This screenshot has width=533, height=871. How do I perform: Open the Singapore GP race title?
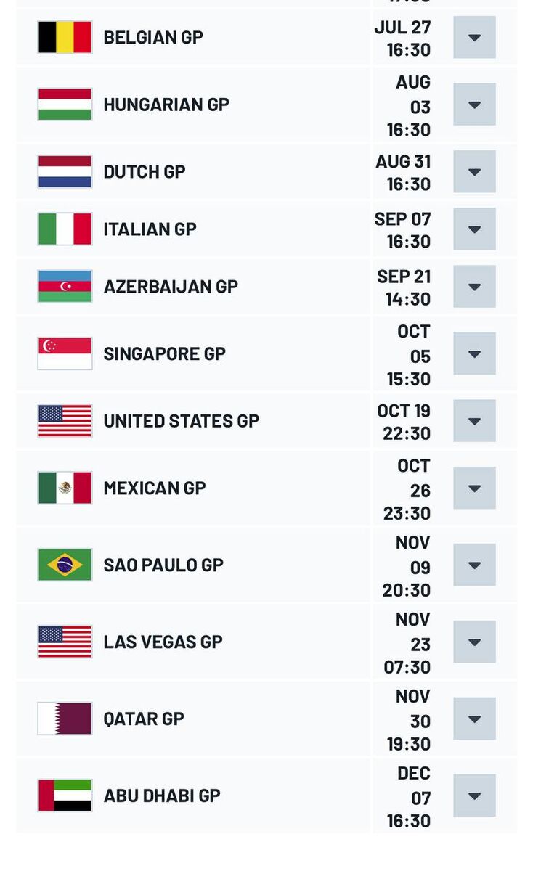[x=164, y=353]
